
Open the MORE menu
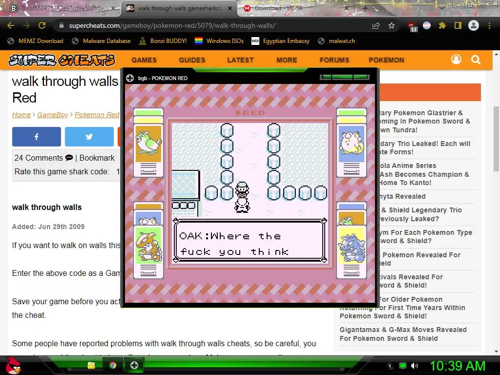click(x=287, y=60)
